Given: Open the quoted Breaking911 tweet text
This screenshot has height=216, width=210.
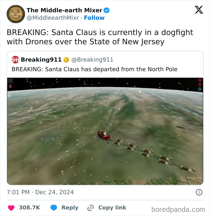Looking at the screenshot, I should click(94, 69).
